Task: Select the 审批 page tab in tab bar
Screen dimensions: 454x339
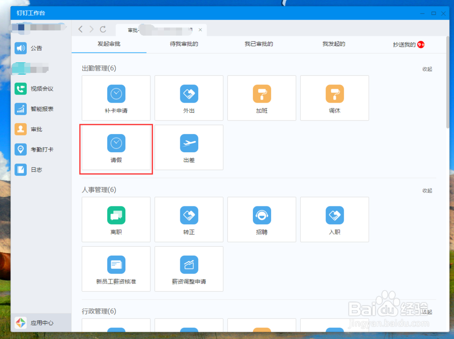Action: 161,30
